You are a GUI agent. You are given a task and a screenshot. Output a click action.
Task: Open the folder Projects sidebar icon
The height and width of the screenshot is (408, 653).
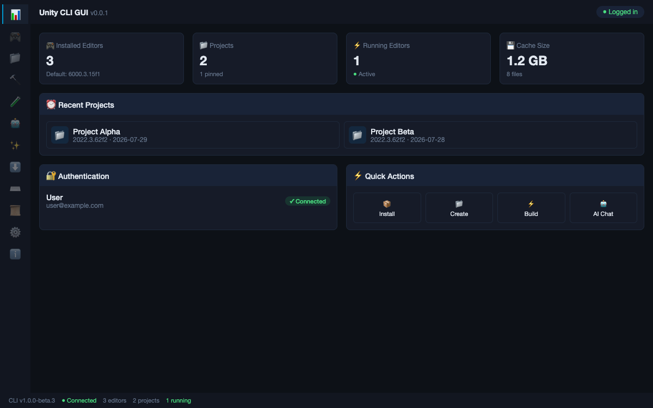click(x=15, y=58)
